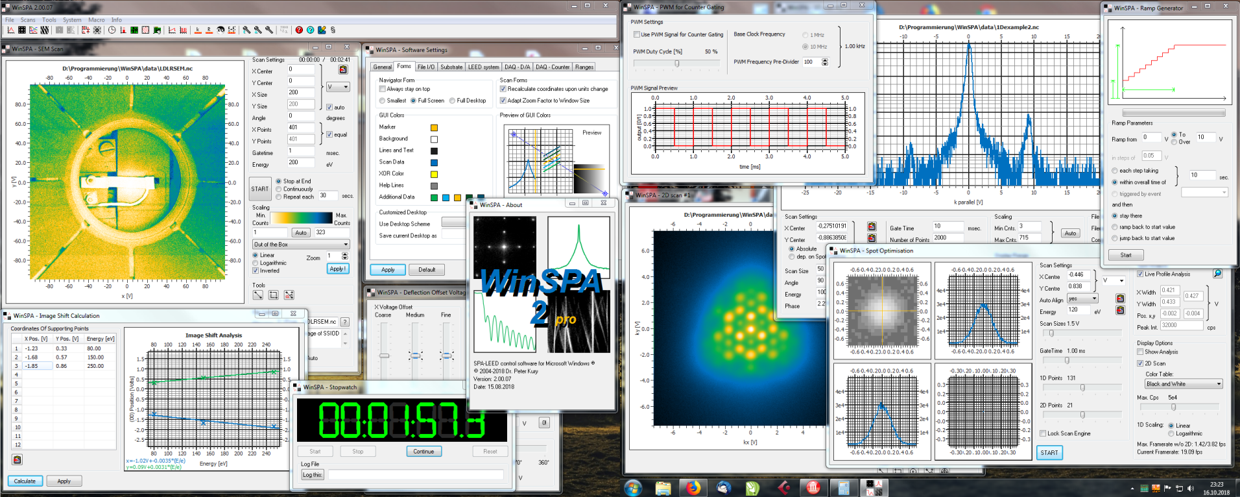Image resolution: width=1240 pixels, height=497 pixels.
Task: Toggle the 'equal' points checkbox
Action: click(329, 134)
